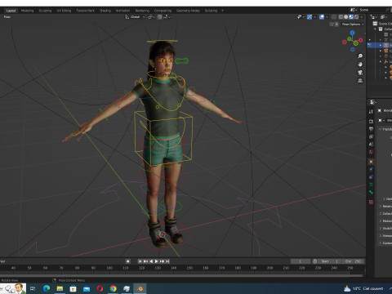The height and width of the screenshot is (294, 392).
Task: Switch to the Layout workspace tab
Action: click(x=11, y=11)
